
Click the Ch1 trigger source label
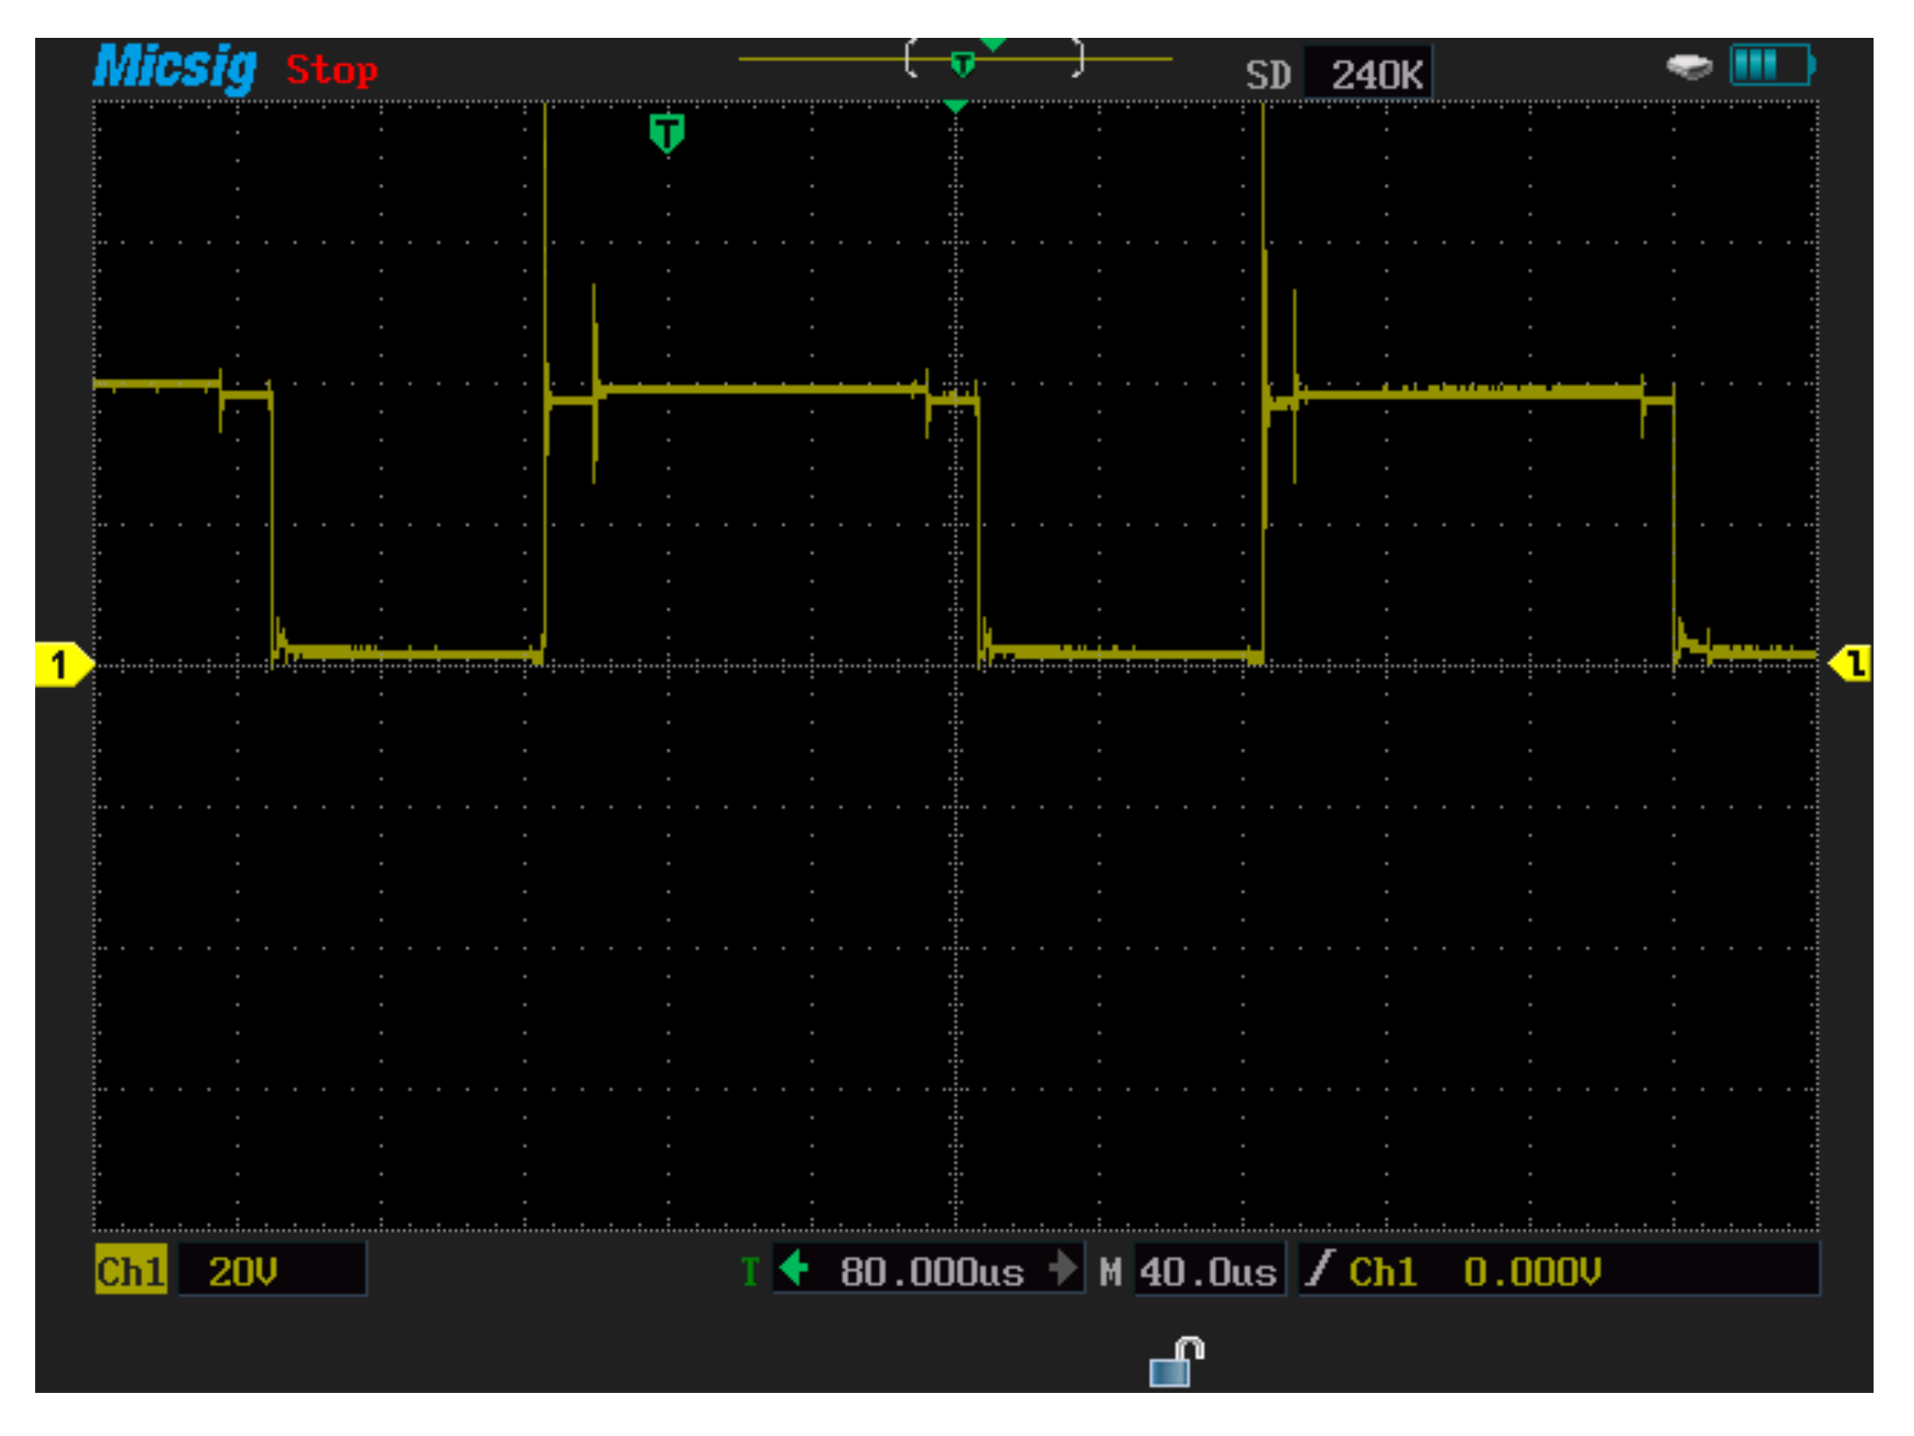point(1383,1271)
